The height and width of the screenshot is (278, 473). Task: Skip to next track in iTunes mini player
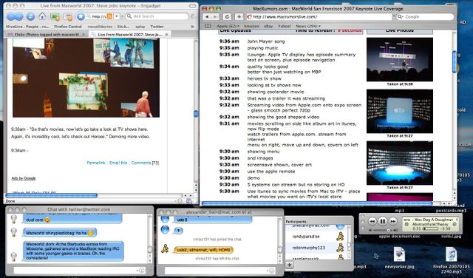tap(392, 221)
